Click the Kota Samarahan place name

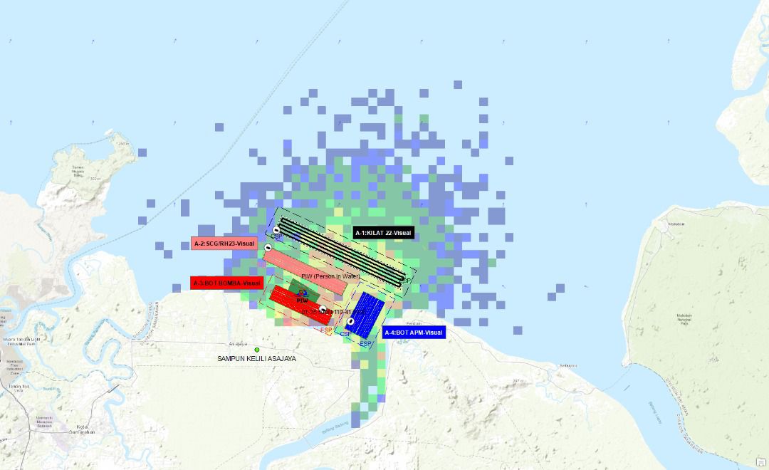[81, 429]
